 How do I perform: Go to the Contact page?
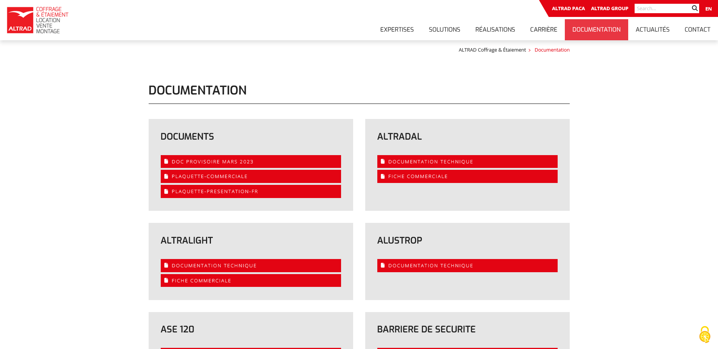pyautogui.click(x=697, y=29)
